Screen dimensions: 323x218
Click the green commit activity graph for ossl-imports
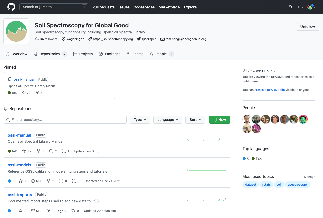206,200
